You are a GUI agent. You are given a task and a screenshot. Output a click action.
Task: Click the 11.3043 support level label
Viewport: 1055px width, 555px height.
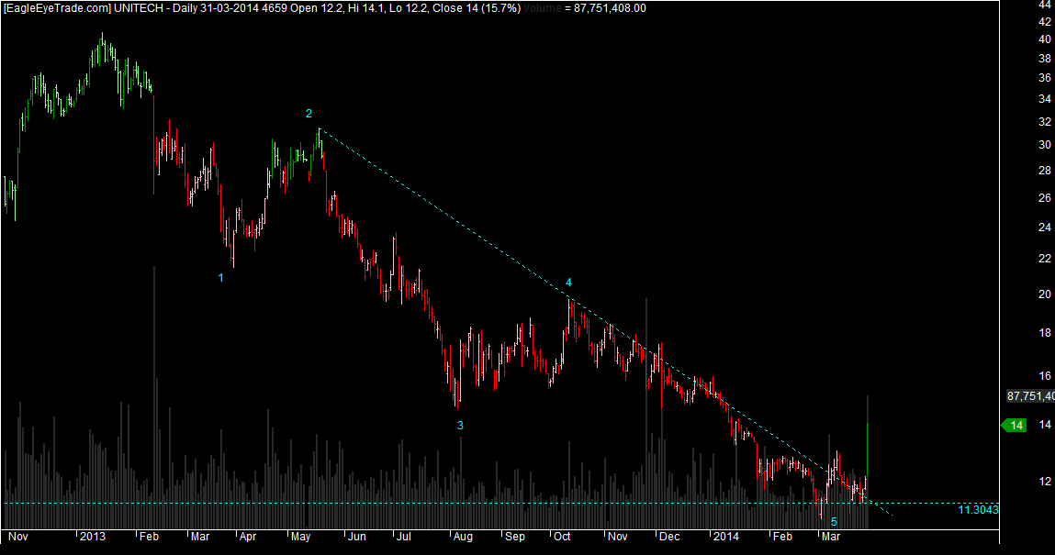point(978,510)
